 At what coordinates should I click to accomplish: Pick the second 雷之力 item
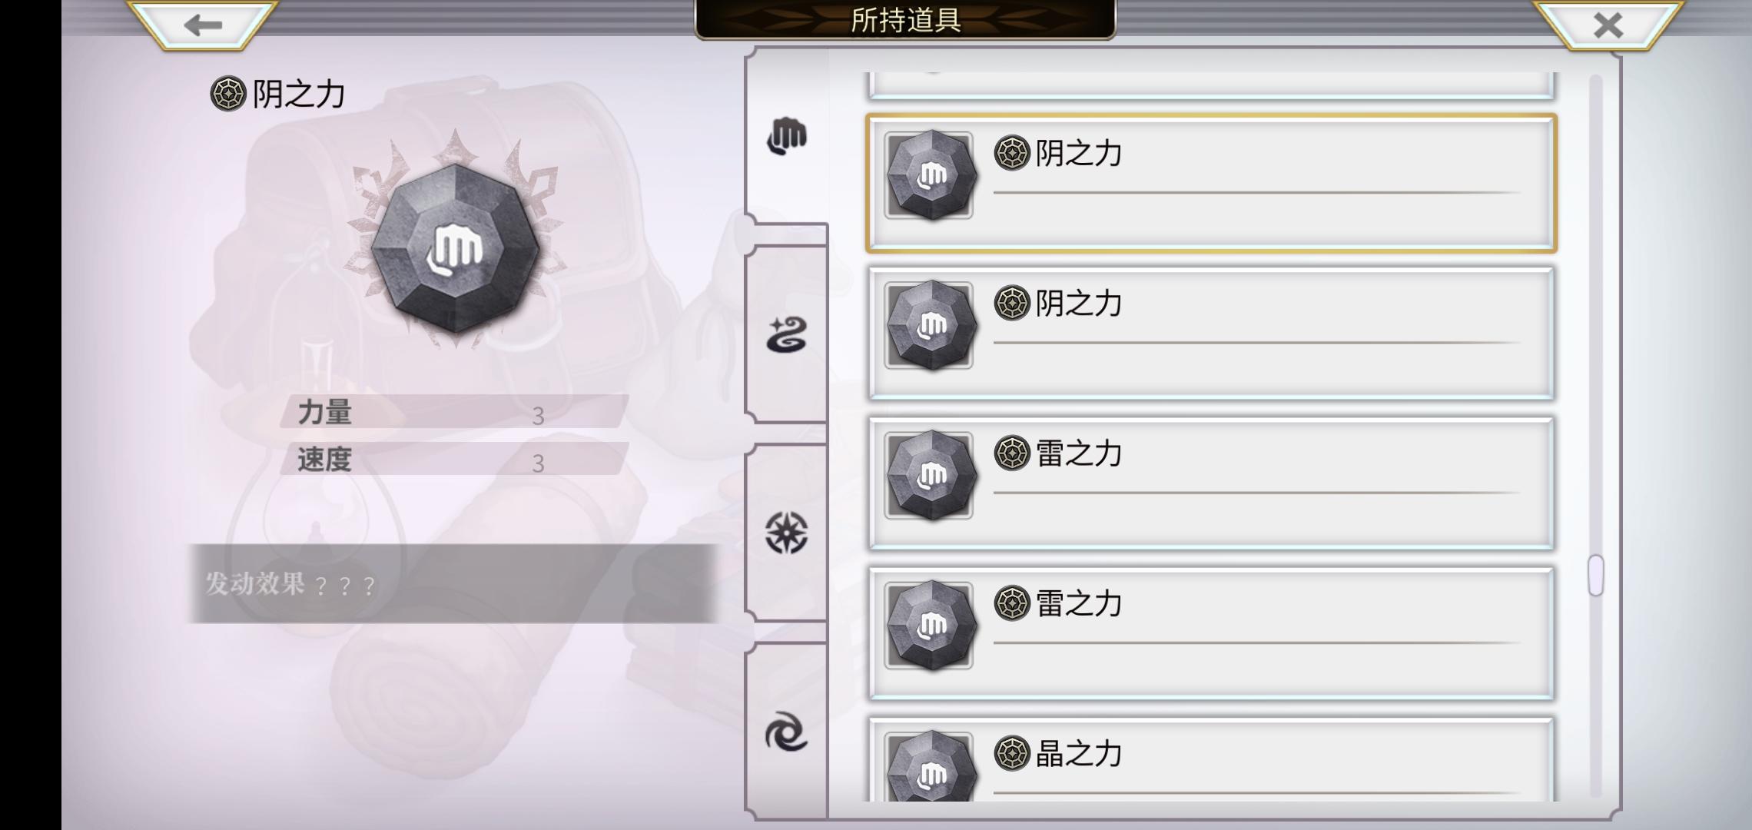click(1211, 633)
